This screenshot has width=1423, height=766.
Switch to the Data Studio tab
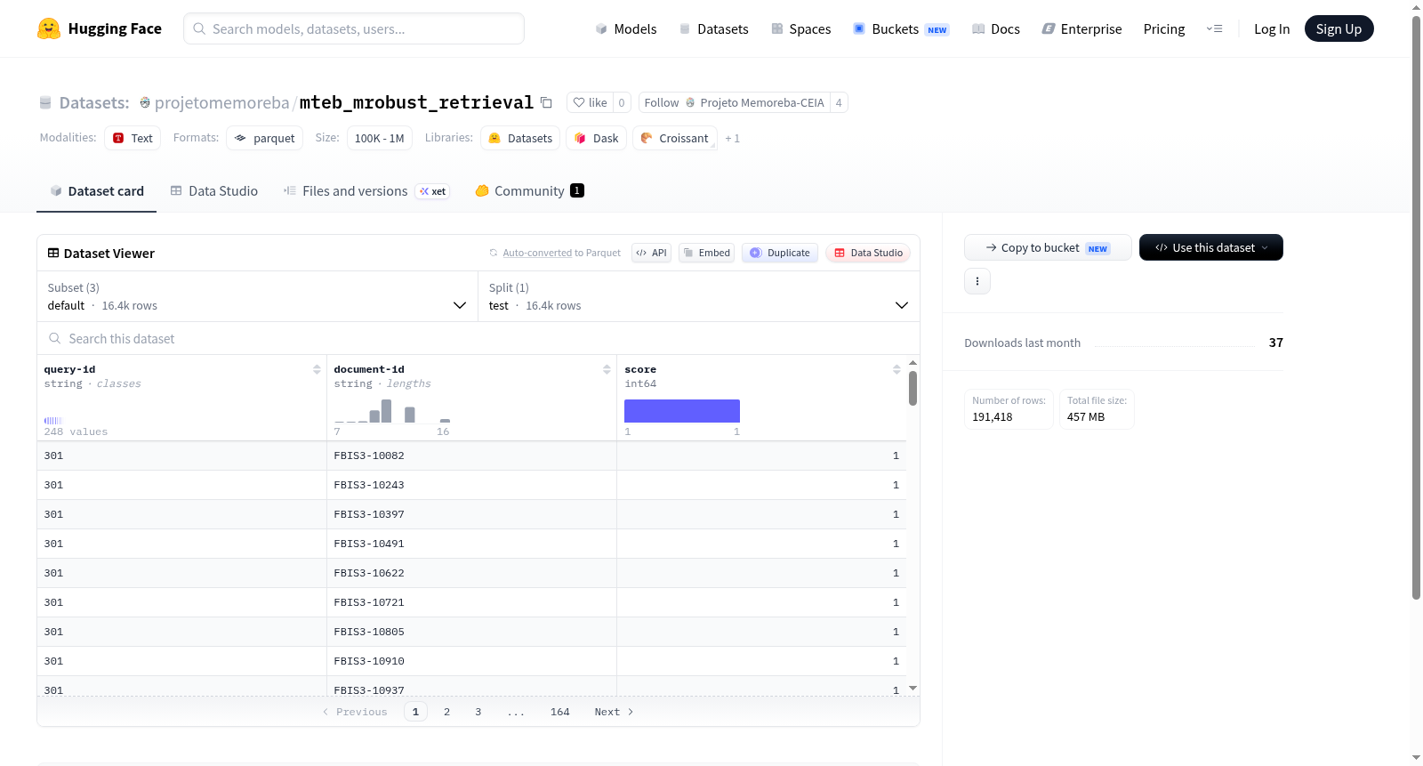[x=214, y=191]
